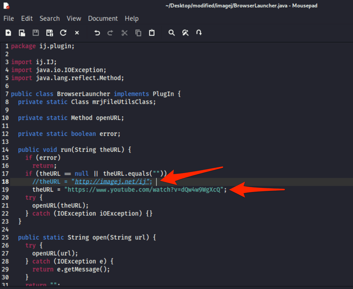This screenshot has width=353, height=289.
Task: Click 'run(String' on line 14
Action: (78, 150)
